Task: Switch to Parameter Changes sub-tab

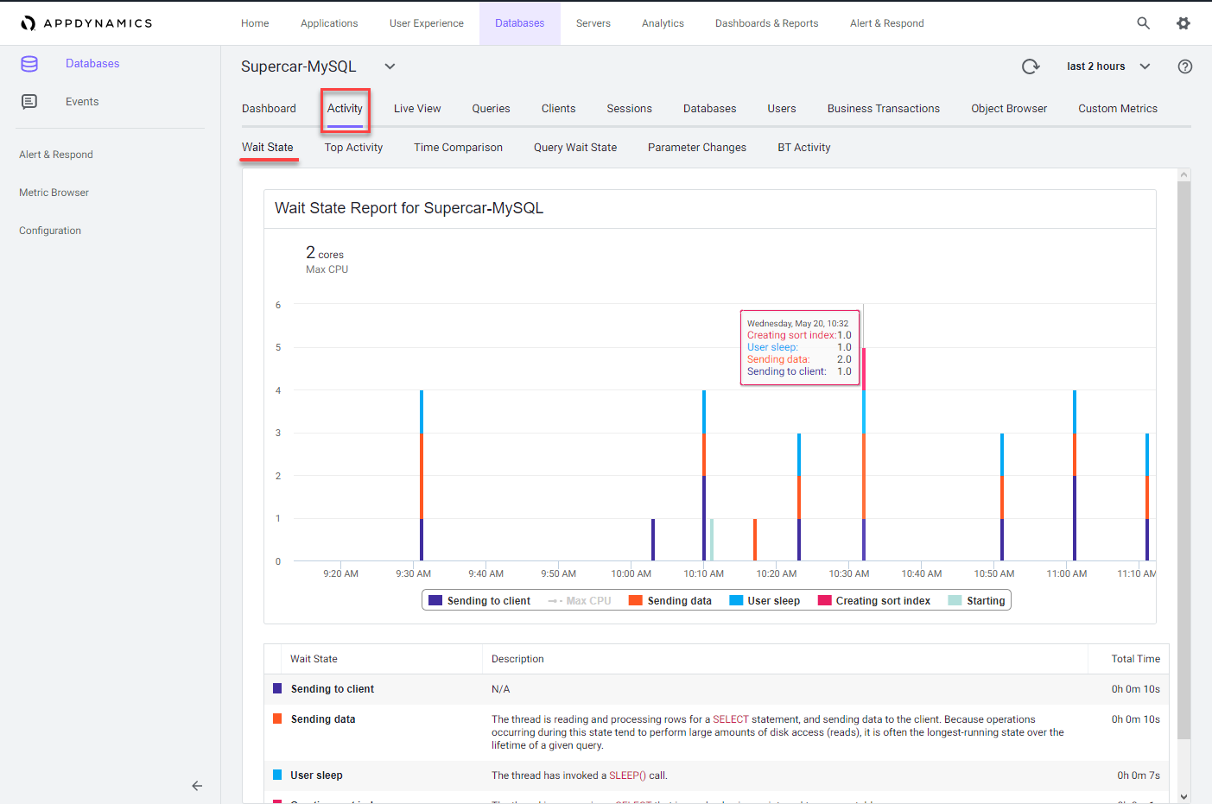Action: click(697, 148)
